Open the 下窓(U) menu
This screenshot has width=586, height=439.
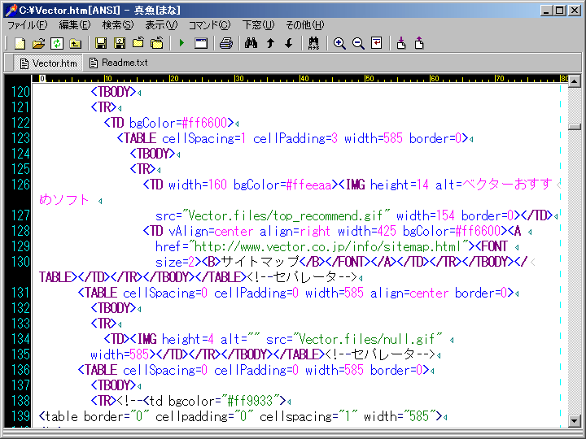click(258, 25)
